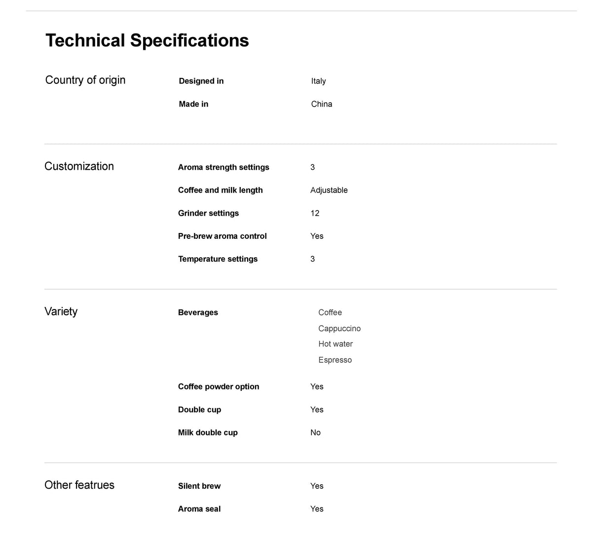The height and width of the screenshot is (541, 599).
Task: Click the Aroma strength settings label
Action: pos(224,167)
